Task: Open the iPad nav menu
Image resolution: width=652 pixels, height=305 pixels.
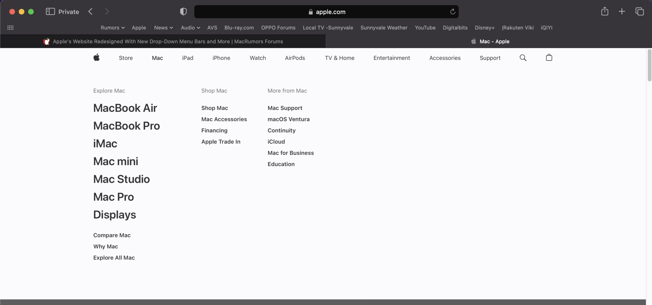Action: click(x=188, y=58)
